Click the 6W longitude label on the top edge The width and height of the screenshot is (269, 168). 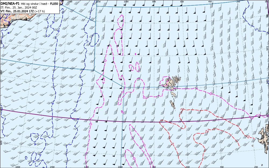click(x=182, y=2)
